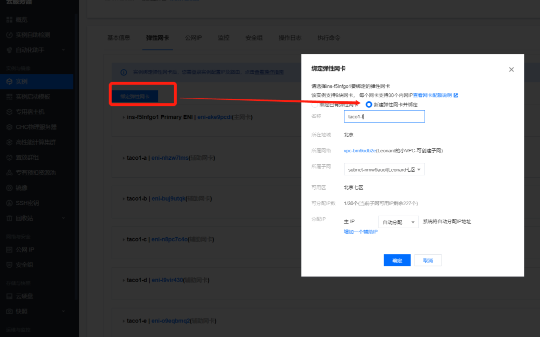Open 高性能计算集群 icon in sidebar

[x=9, y=142]
